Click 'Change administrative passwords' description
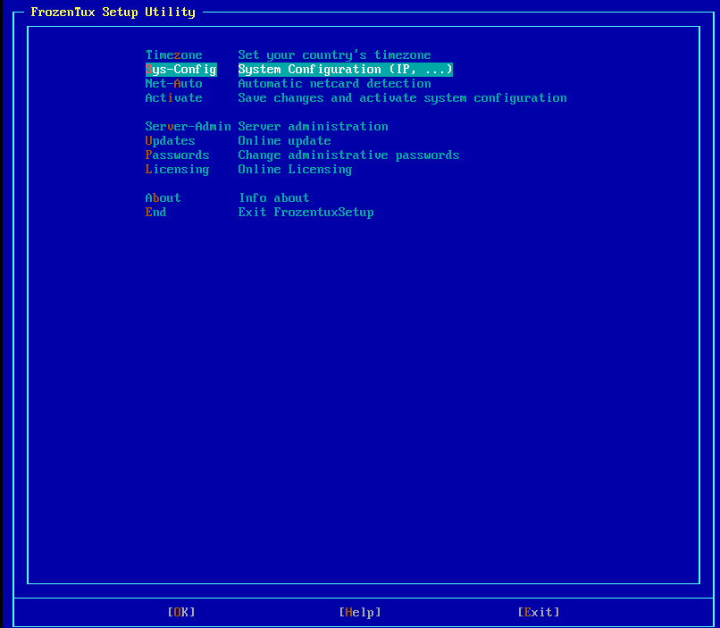 348,155
